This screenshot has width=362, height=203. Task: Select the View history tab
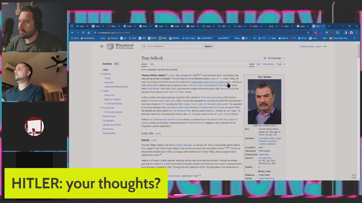(268, 64)
